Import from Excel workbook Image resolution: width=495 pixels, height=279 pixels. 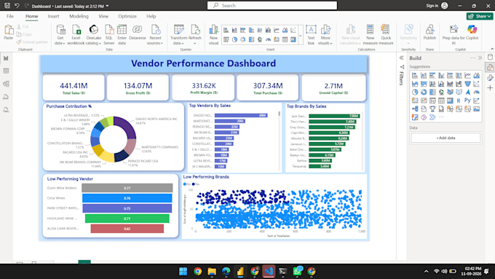(x=76, y=35)
